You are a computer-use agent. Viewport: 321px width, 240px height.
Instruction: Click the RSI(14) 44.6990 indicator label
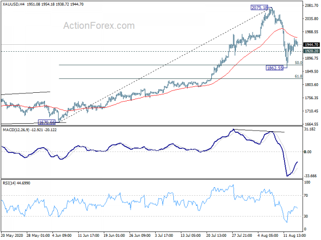coord(17,183)
